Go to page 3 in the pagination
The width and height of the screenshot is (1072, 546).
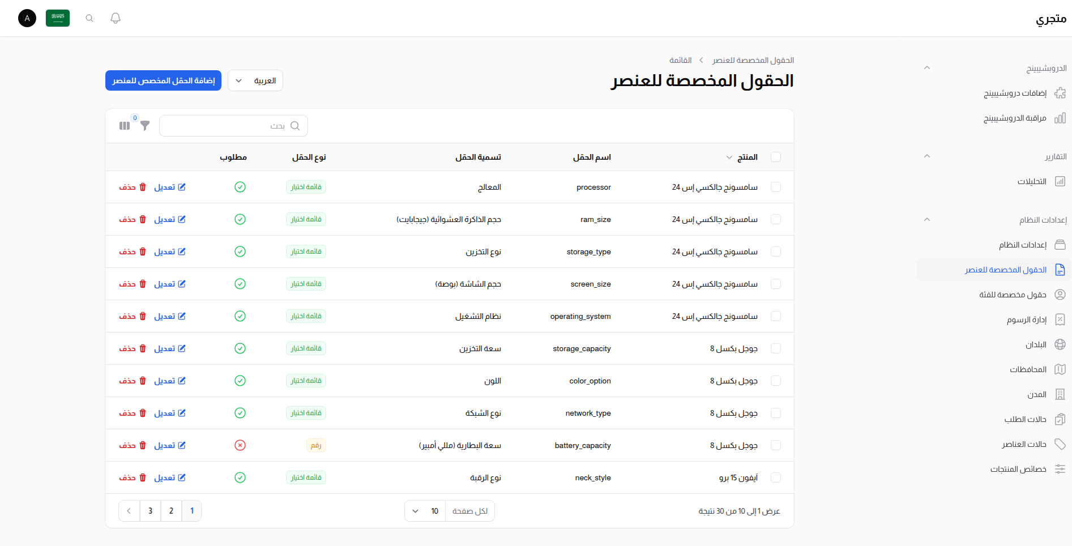pos(150,511)
